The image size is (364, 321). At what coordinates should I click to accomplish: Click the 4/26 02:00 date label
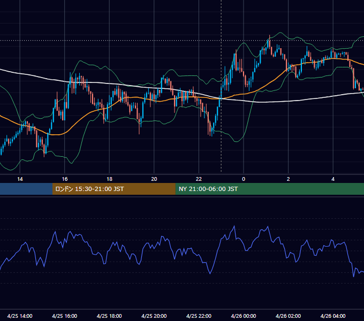click(x=288, y=316)
